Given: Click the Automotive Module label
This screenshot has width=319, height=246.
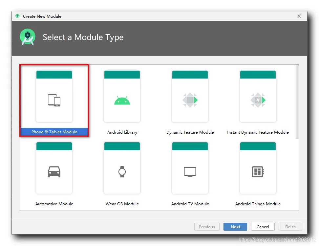Looking at the screenshot, I should pos(54,204).
